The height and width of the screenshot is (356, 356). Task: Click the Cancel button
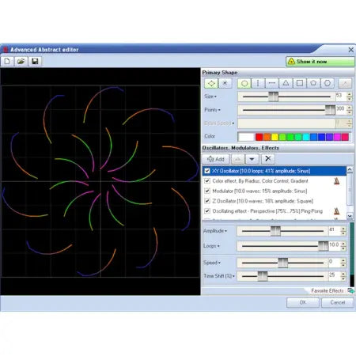tap(338, 302)
